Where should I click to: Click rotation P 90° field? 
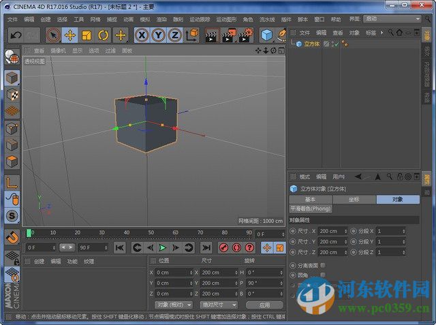pyautogui.click(x=264, y=283)
